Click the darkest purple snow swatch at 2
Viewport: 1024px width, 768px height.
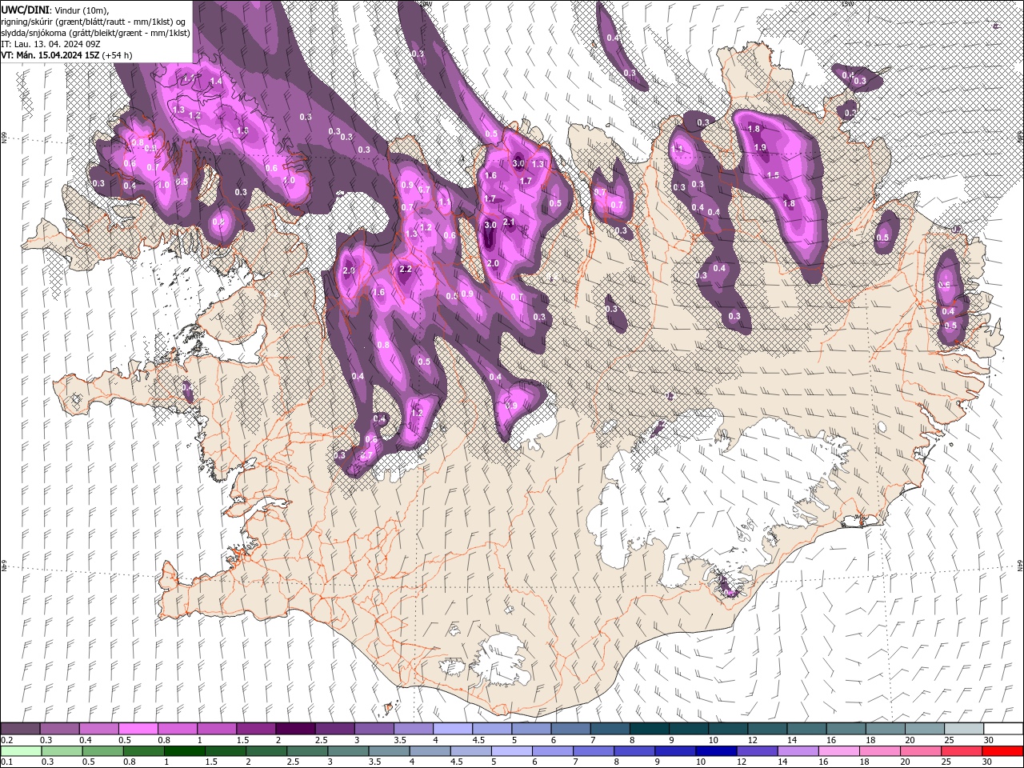pos(294,729)
